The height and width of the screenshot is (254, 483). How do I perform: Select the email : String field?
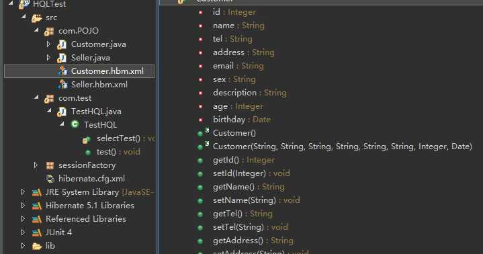[238, 66]
